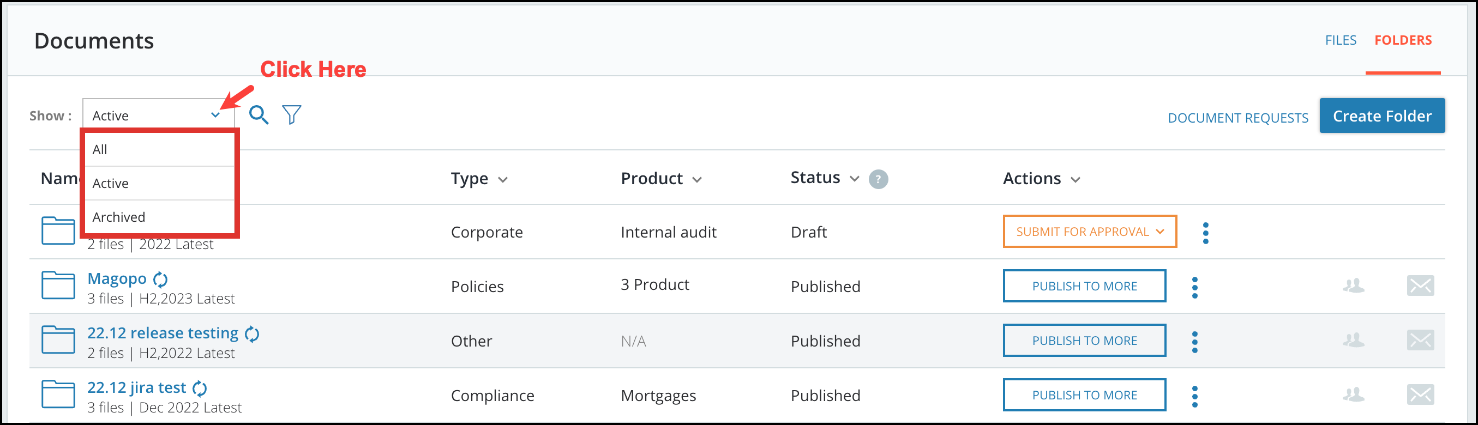Open the 22.12 release testing folder

(x=163, y=333)
